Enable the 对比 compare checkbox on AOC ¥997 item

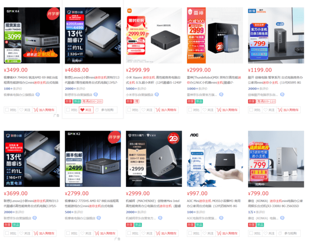point(190,233)
